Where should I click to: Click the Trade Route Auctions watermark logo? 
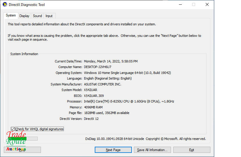[16, 141]
